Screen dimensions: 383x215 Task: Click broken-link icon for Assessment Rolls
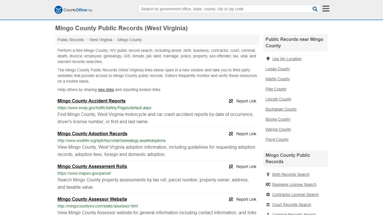(x=231, y=167)
